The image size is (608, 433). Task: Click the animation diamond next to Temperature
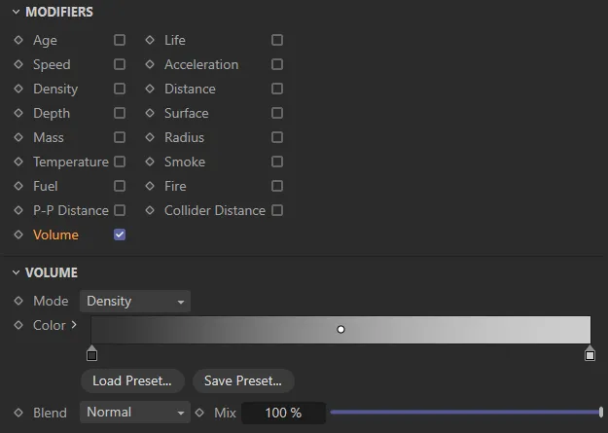click(18, 162)
